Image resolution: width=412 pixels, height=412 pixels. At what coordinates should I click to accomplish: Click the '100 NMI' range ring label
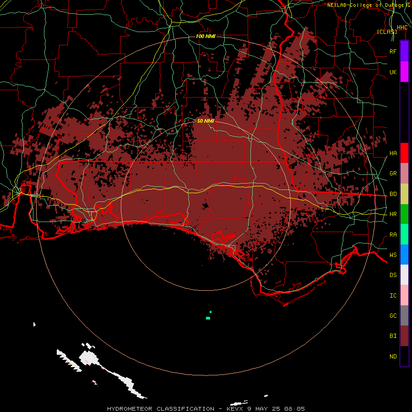(206, 36)
